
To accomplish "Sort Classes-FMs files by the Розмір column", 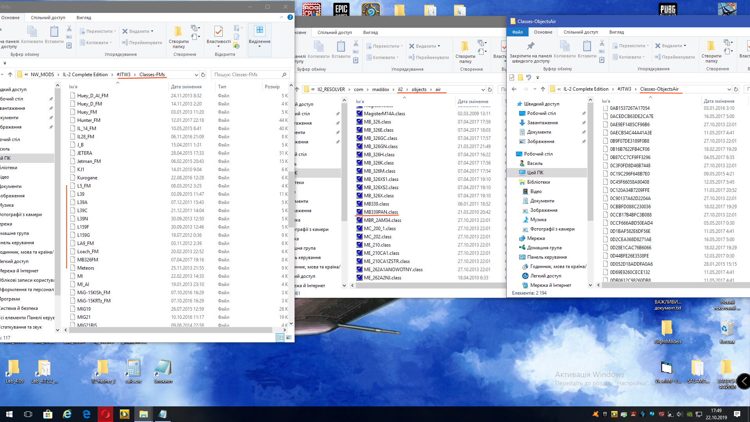I will [272, 87].
